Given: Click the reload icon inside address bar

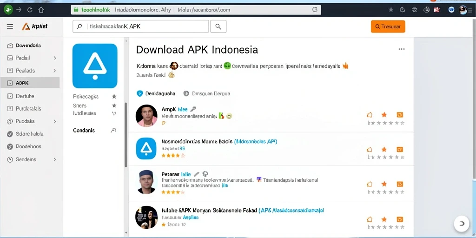Looking at the screenshot, I should click(315, 9).
